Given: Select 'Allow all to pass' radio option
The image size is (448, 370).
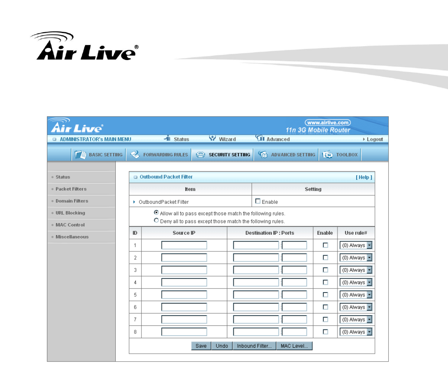Looking at the screenshot, I should click(156, 212).
